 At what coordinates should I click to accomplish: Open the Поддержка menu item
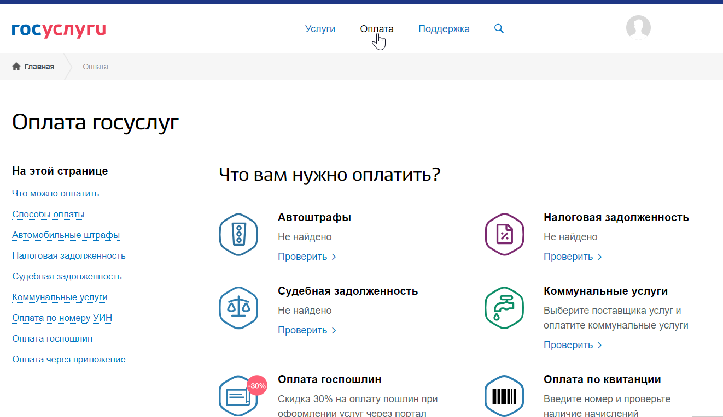pos(444,29)
